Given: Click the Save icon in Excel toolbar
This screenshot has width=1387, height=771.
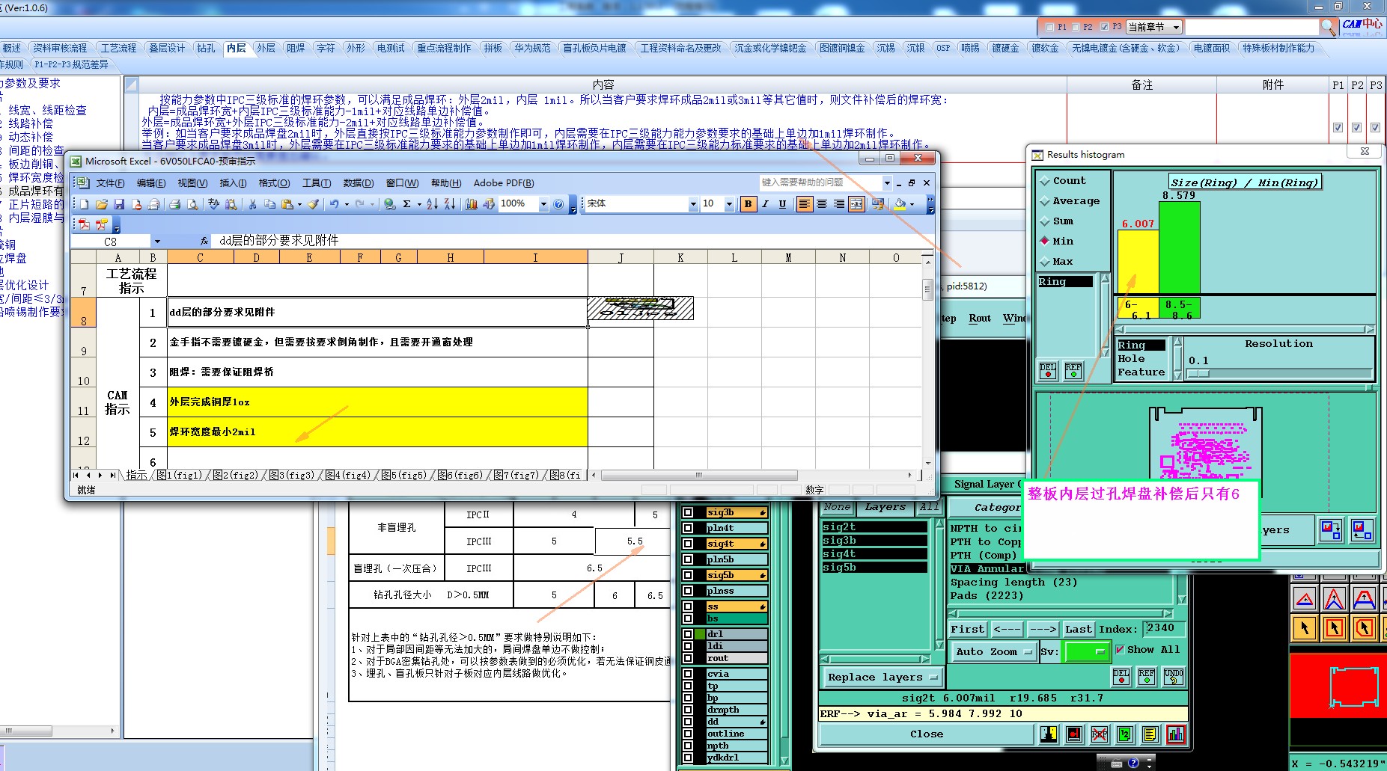Looking at the screenshot, I should pos(119,204).
